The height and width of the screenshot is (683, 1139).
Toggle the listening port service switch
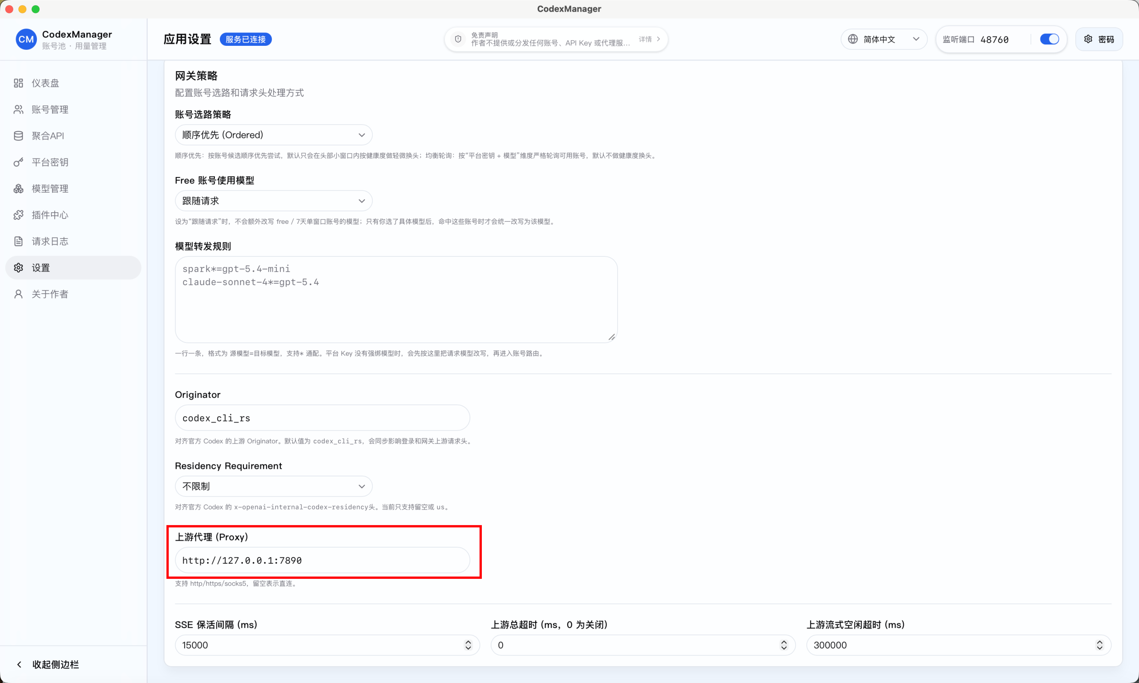tap(1049, 39)
